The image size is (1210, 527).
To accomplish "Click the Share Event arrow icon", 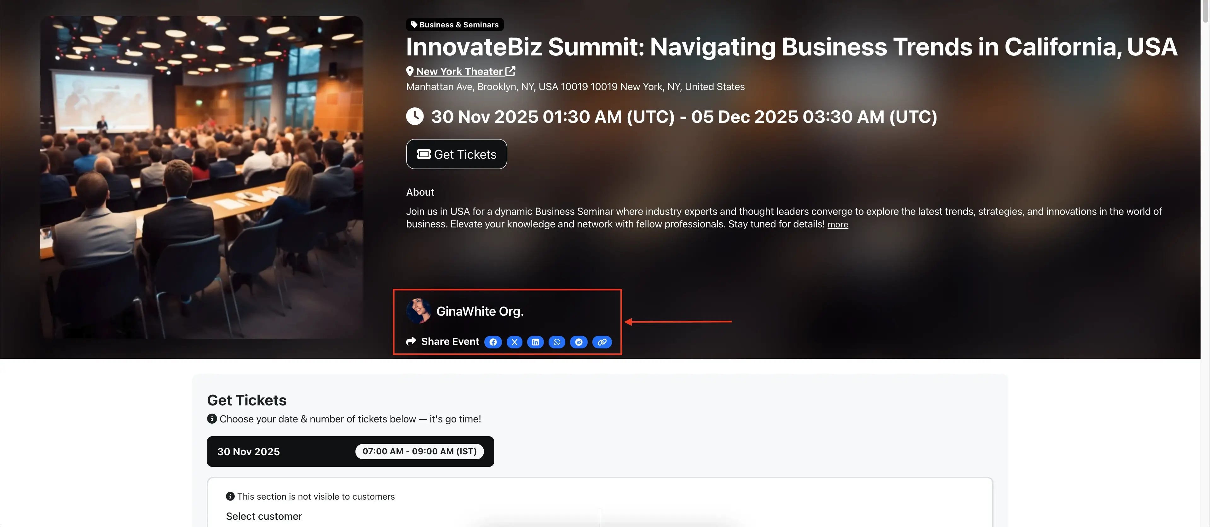I will [x=411, y=341].
